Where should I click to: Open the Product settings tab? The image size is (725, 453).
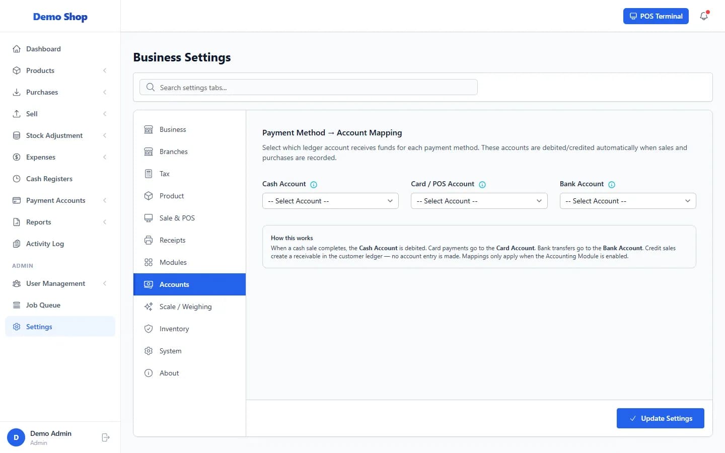(189, 196)
